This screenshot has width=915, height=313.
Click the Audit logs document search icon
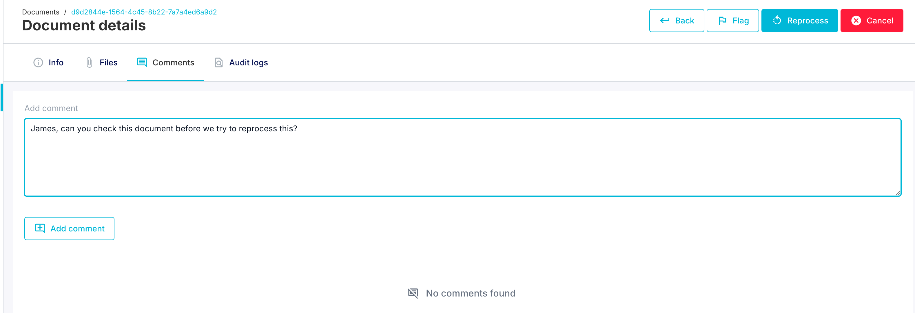[219, 63]
